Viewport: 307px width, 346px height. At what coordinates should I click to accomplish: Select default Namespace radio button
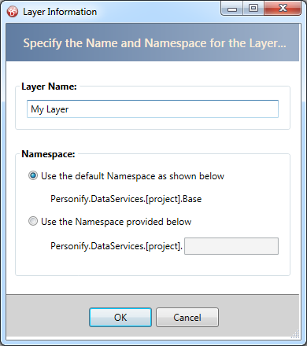click(33, 175)
